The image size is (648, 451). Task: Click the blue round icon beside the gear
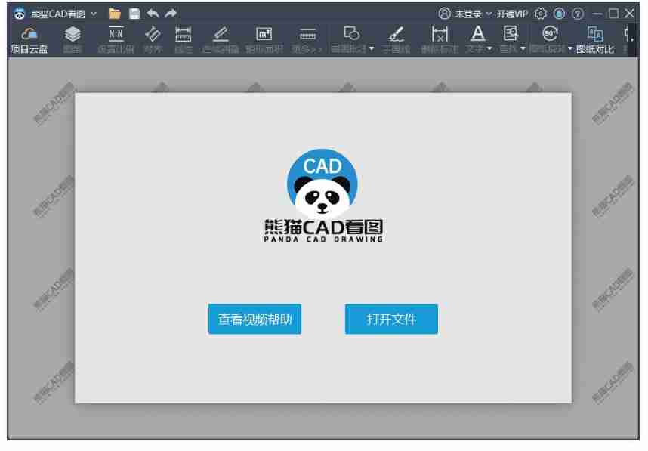click(559, 14)
